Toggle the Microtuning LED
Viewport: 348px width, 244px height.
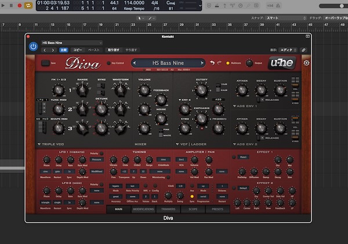click(x=168, y=177)
